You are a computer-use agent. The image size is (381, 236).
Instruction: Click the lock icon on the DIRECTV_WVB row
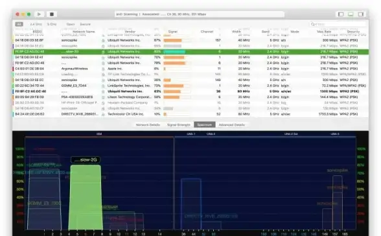tap(103, 114)
